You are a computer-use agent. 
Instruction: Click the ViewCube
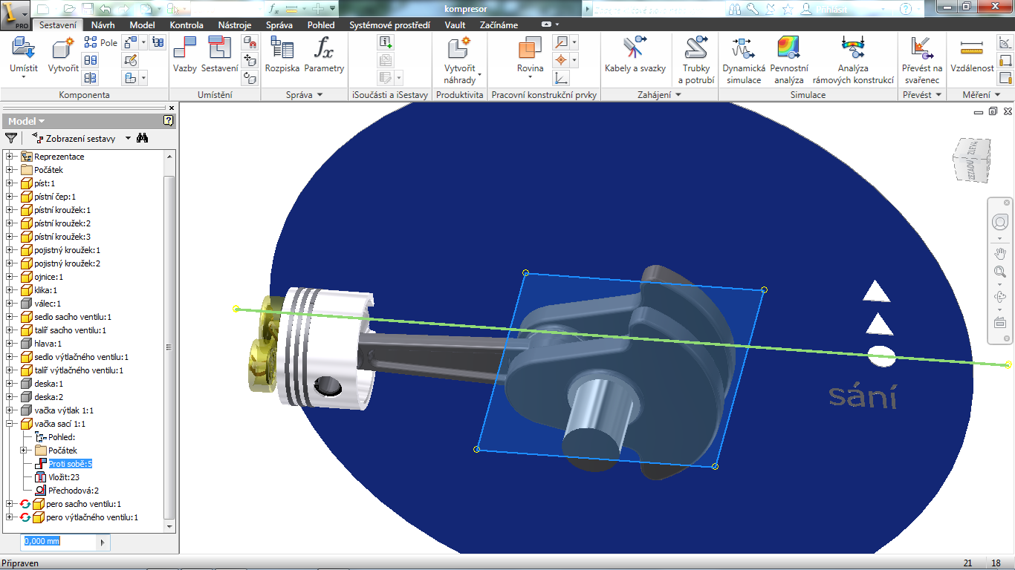pyautogui.click(x=970, y=160)
